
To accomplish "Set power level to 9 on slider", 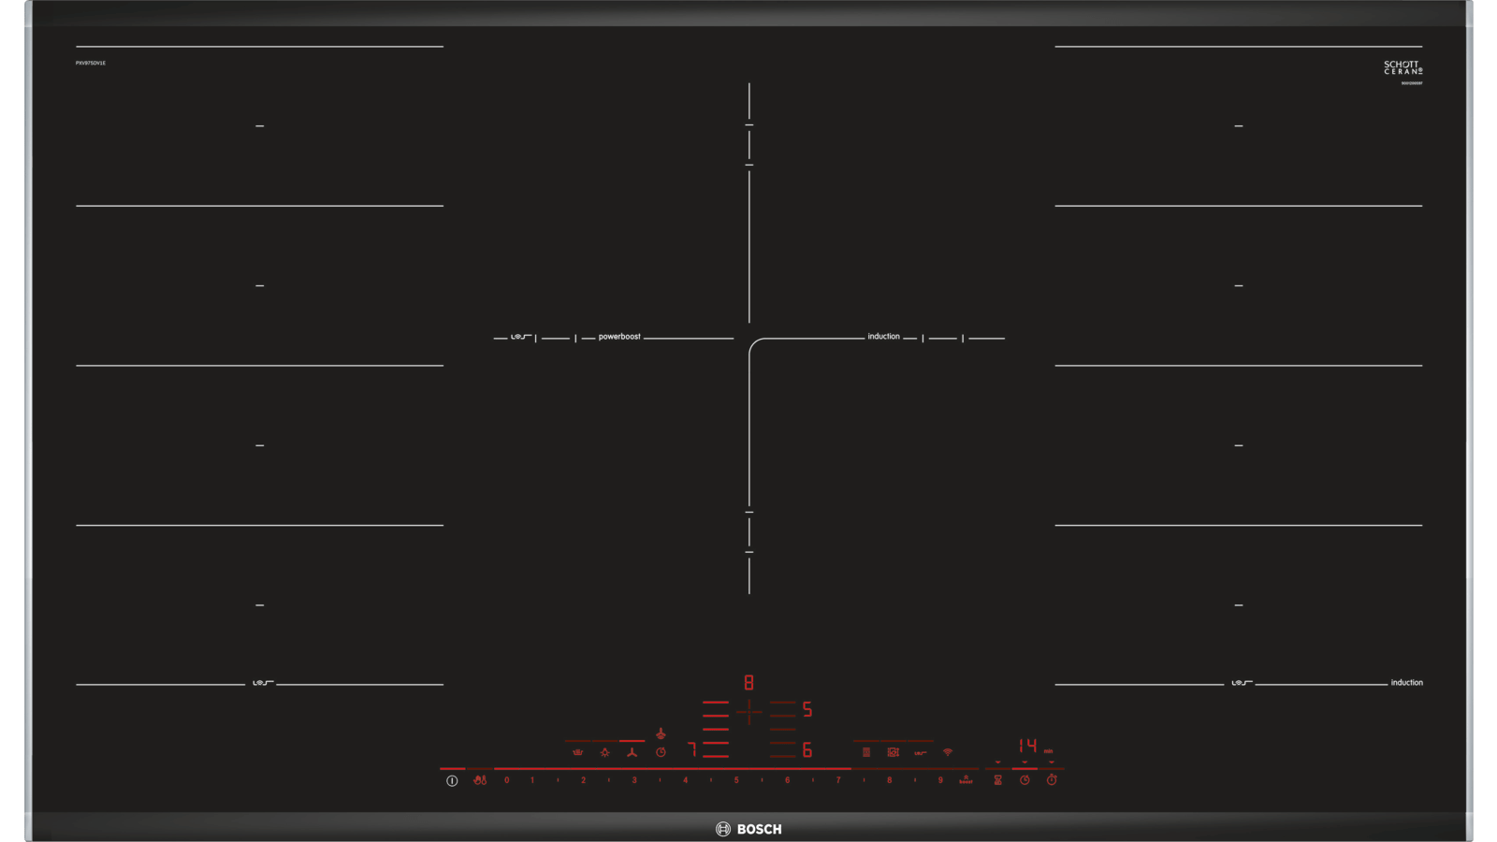I will pyautogui.click(x=940, y=780).
